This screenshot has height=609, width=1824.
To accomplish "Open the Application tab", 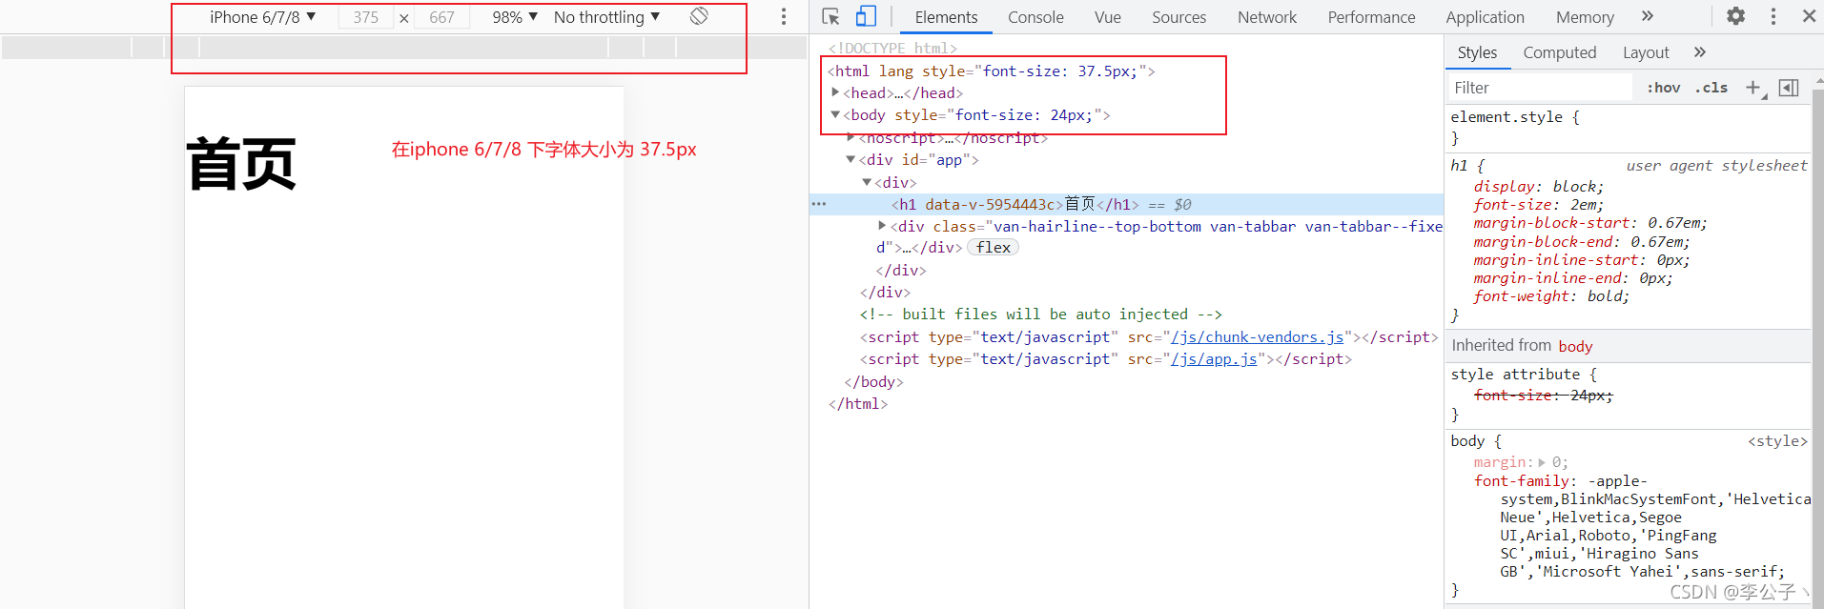I will click(1485, 17).
